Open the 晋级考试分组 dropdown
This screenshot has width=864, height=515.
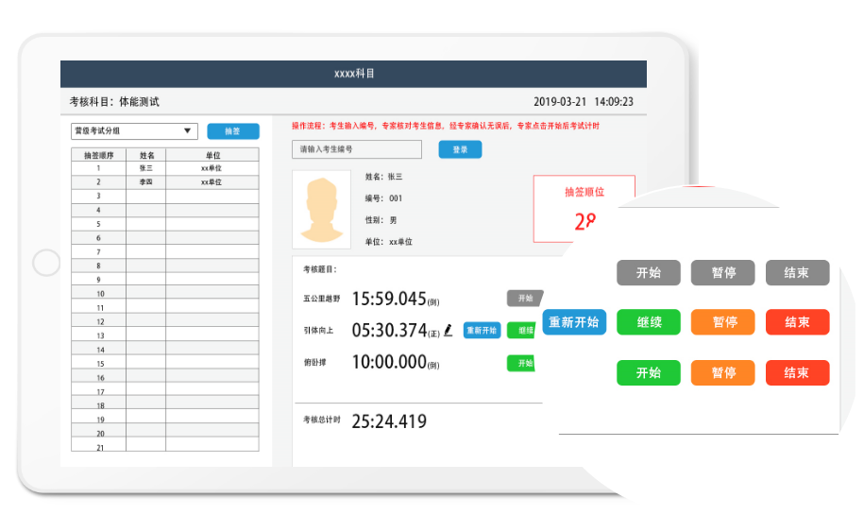point(133,131)
